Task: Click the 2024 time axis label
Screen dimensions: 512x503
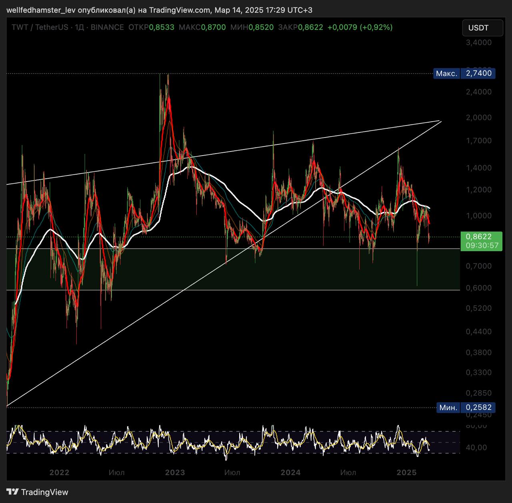Action: [x=291, y=473]
